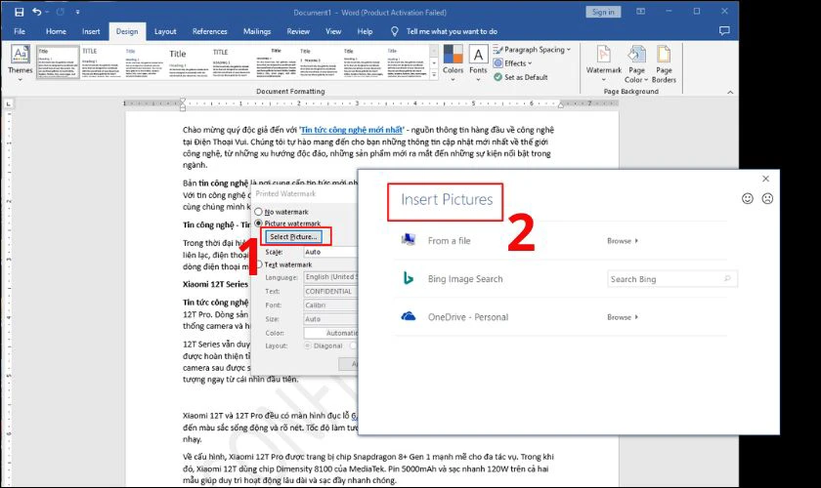
Task: Click Set as Default
Action: [520, 77]
